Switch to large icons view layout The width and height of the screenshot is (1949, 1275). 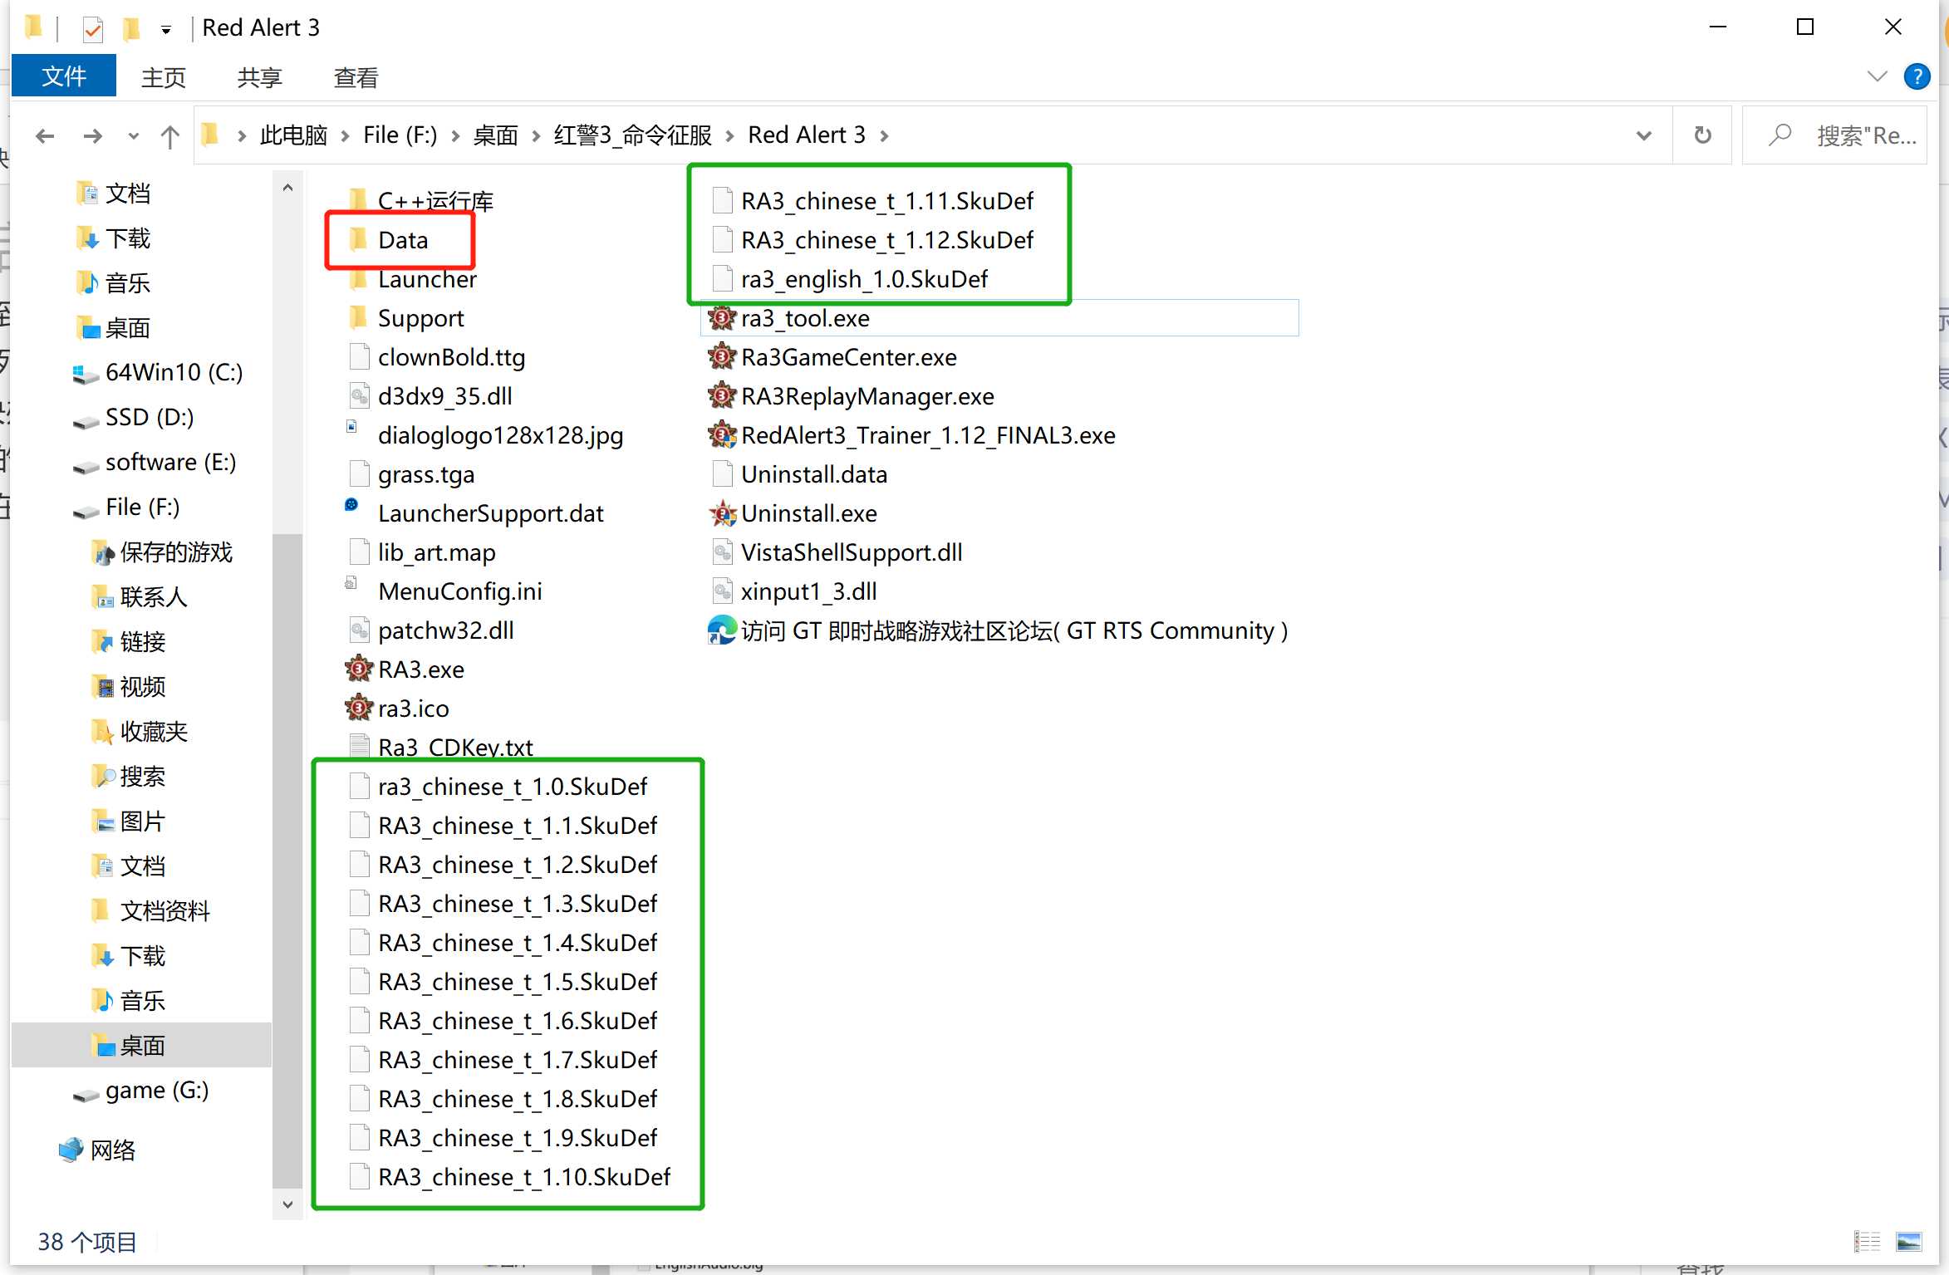click(x=1908, y=1241)
